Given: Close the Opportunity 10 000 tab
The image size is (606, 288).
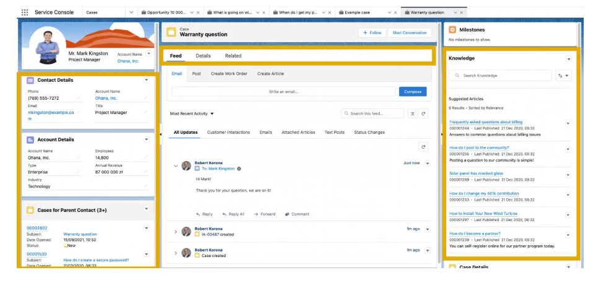Looking at the screenshot, I should pyautogui.click(x=198, y=13).
